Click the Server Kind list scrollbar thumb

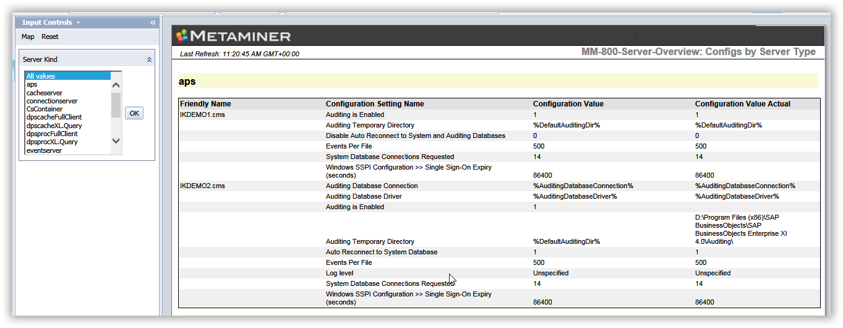point(116,105)
